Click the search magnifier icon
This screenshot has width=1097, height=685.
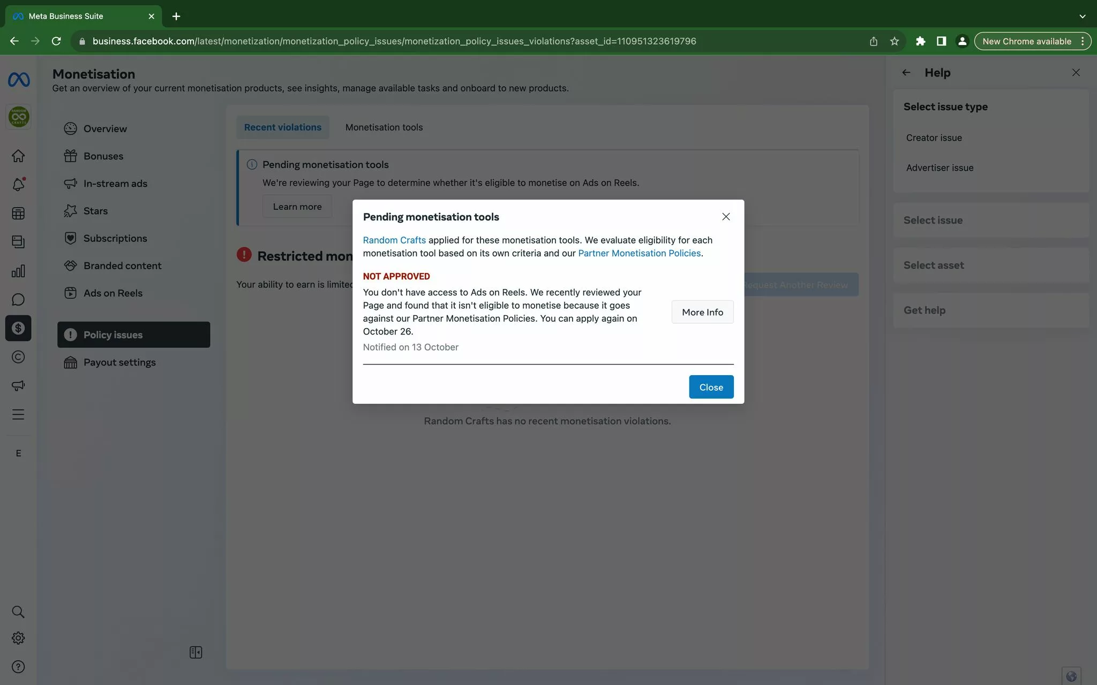(18, 612)
